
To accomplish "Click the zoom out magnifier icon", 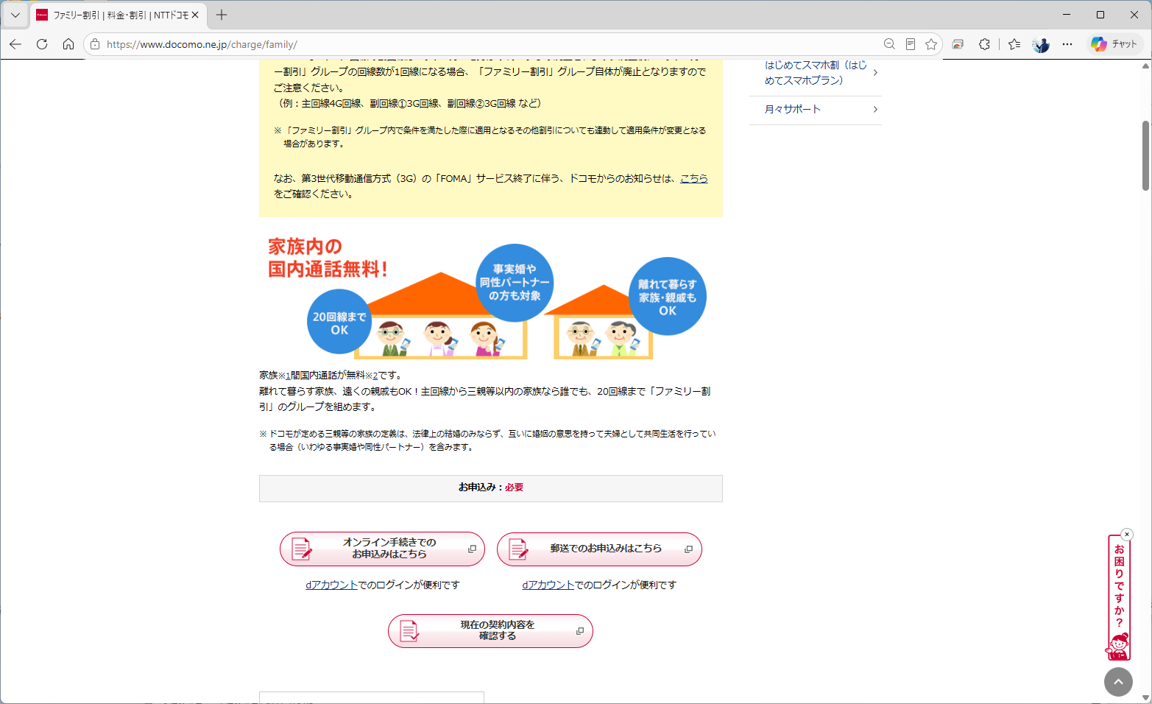I will pyautogui.click(x=889, y=44).
